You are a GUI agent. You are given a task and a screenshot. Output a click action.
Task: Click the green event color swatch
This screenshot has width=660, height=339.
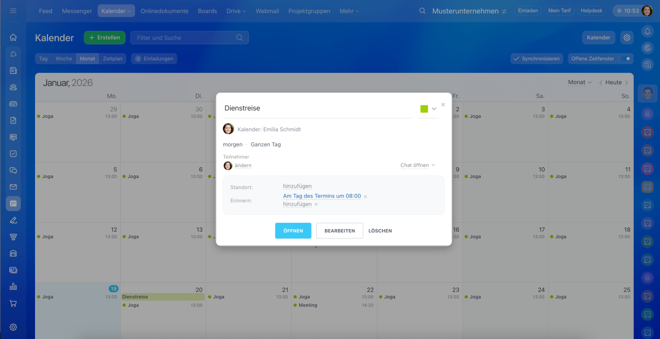point(424,109)
